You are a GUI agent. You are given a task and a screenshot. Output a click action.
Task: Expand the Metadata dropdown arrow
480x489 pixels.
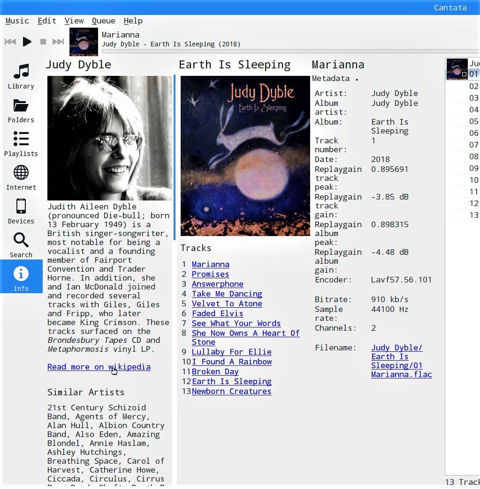click(357, 80)
